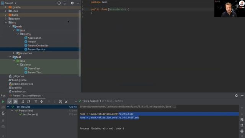
Task: Click the java command path line in console
Action: tap(128, 107)
